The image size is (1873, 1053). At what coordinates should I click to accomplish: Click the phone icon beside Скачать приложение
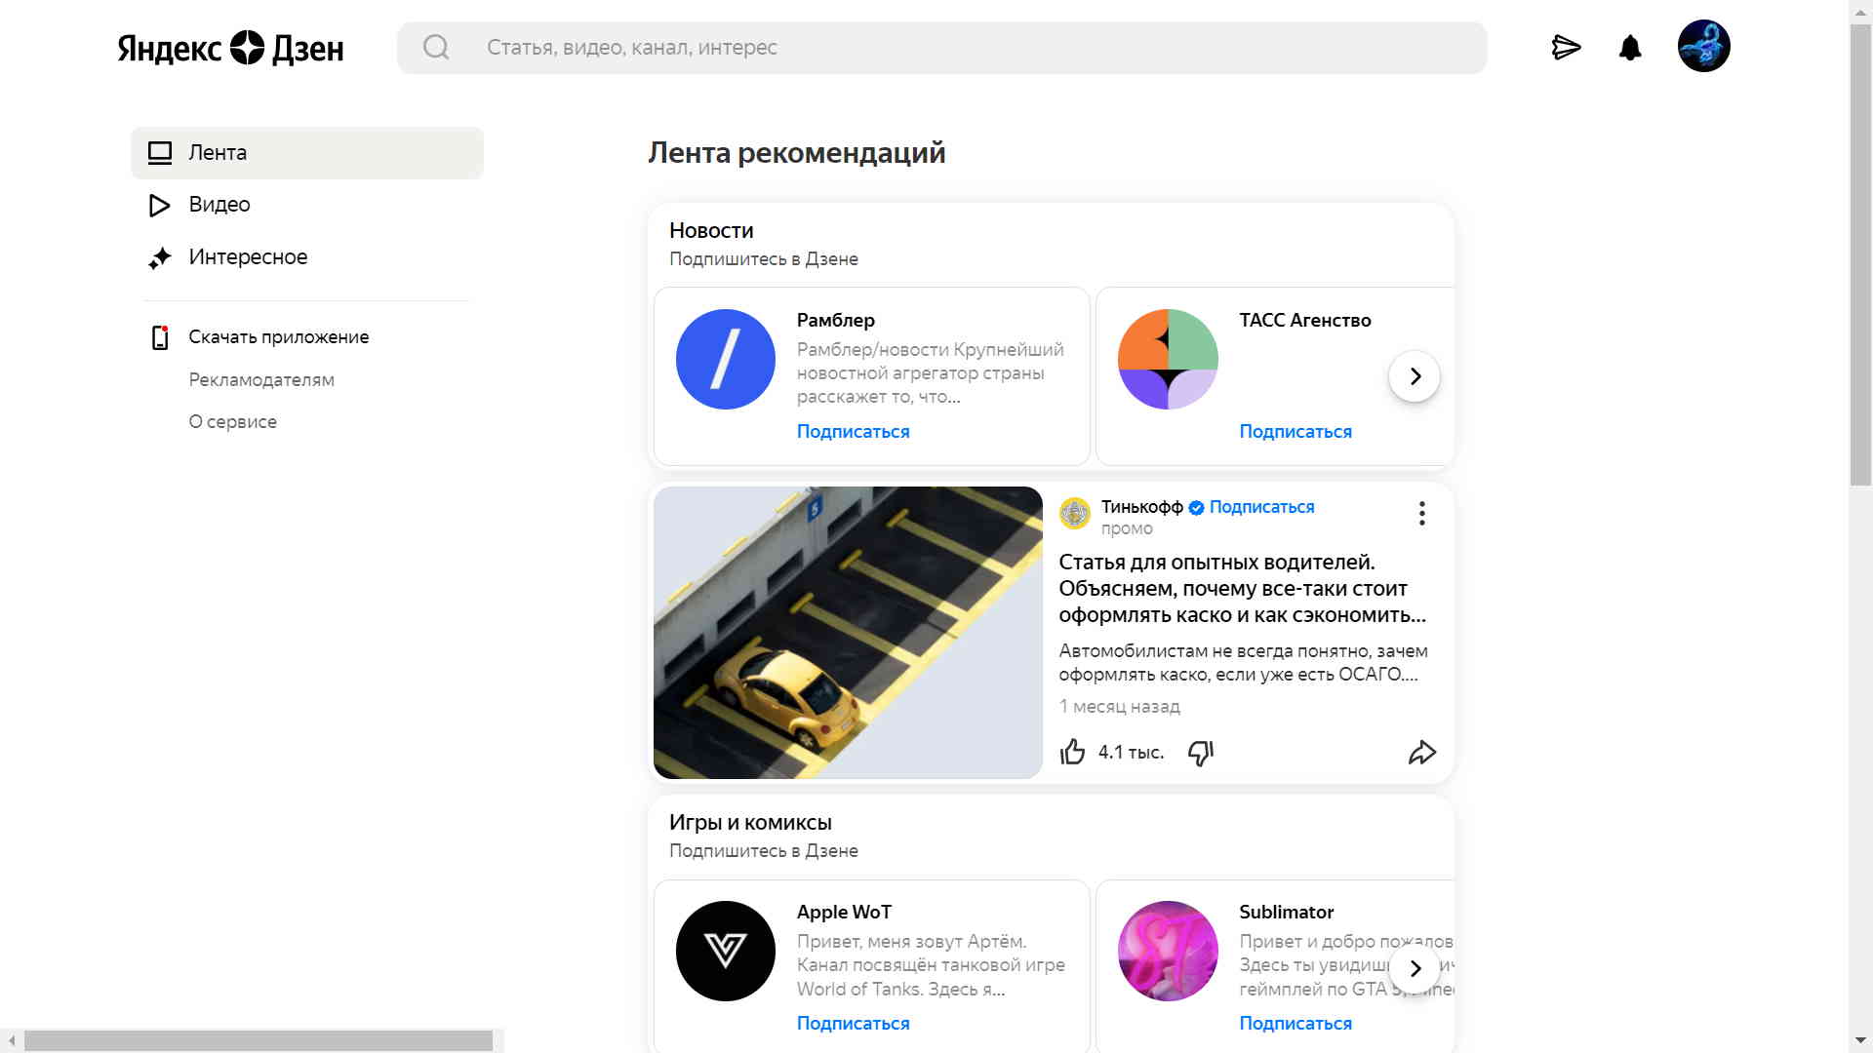pyautogui.click(x=160, y=337)
